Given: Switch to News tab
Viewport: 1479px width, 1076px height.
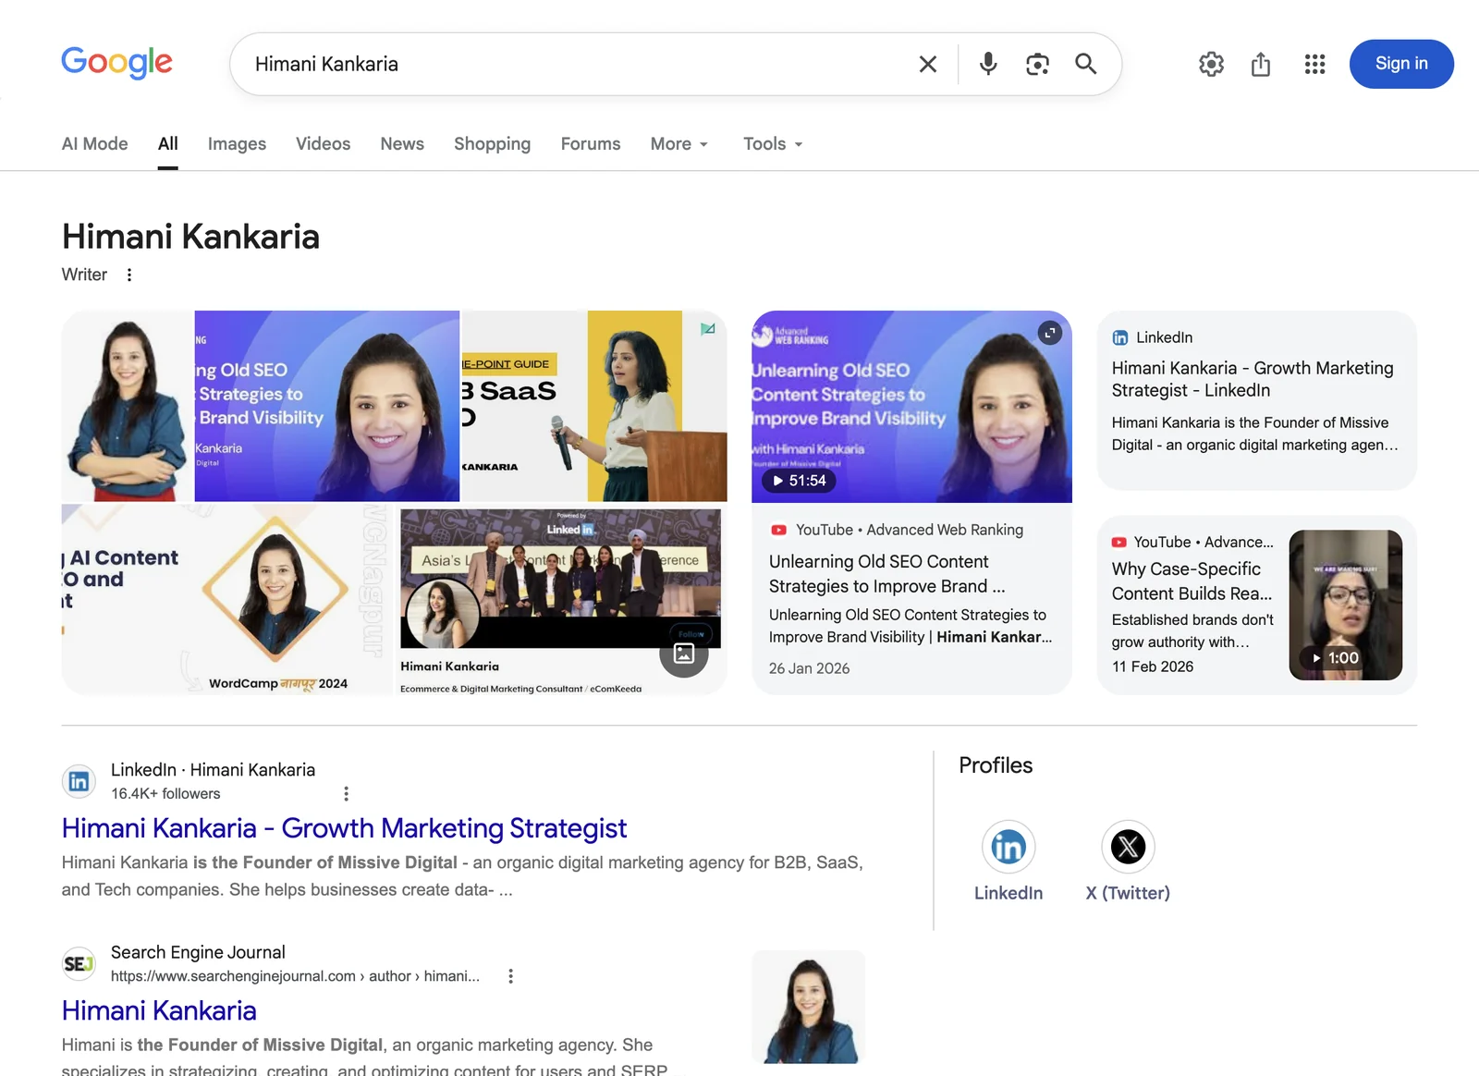Looking at the screenshot, I should pos(402,143).
